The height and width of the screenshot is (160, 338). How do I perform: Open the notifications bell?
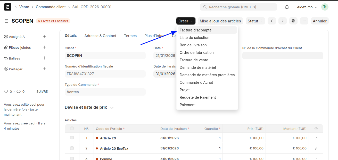[x=287, y=7]
